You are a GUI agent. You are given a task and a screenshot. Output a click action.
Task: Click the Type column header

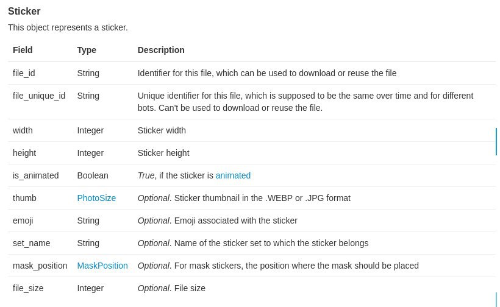(x=87, y=51)
